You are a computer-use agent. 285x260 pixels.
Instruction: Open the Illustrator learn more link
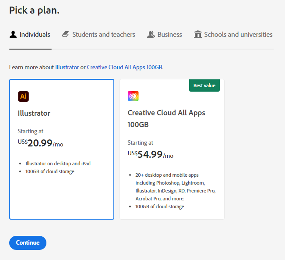[67, 67]
